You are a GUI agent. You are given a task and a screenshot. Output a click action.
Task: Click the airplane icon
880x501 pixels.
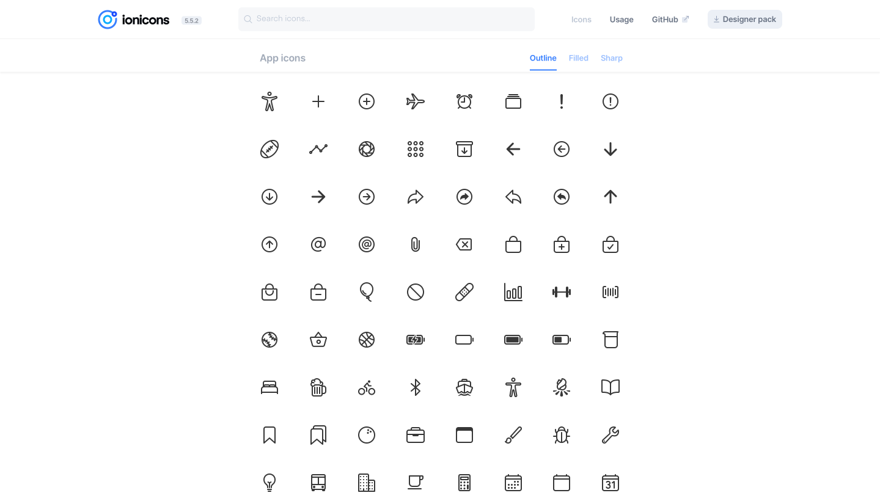(416, 101)
